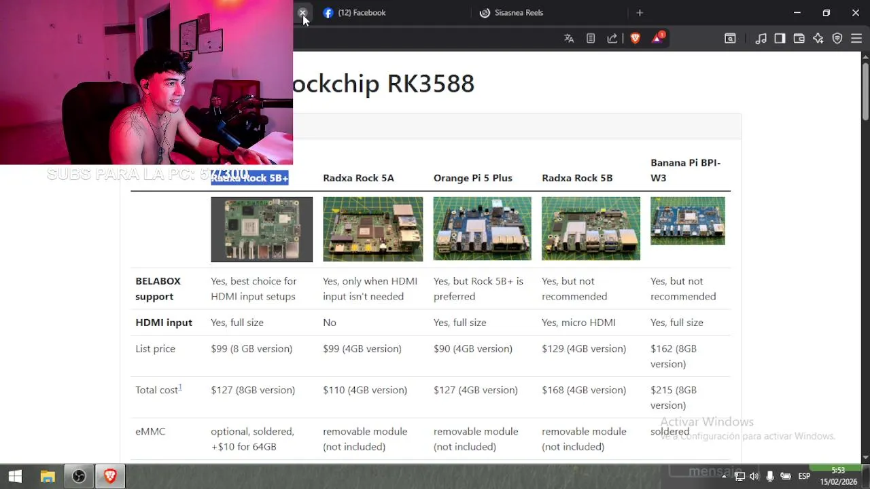870x489 pixels.
Task: Open File Explorer from the taskbar
Action: 47,477
